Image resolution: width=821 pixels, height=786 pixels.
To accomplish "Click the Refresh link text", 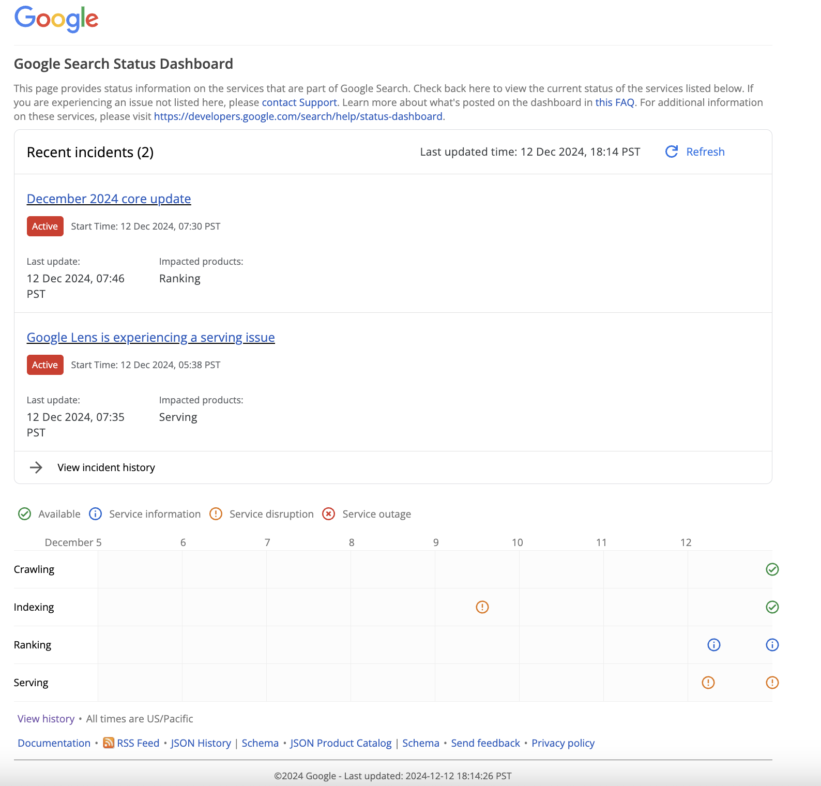I will point(706,152).
